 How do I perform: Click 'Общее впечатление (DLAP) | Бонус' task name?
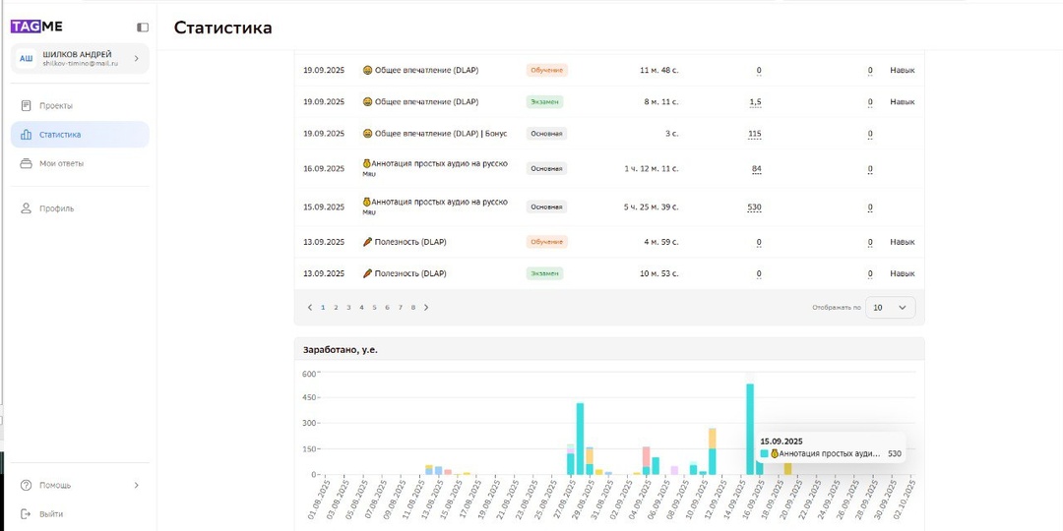435,134
